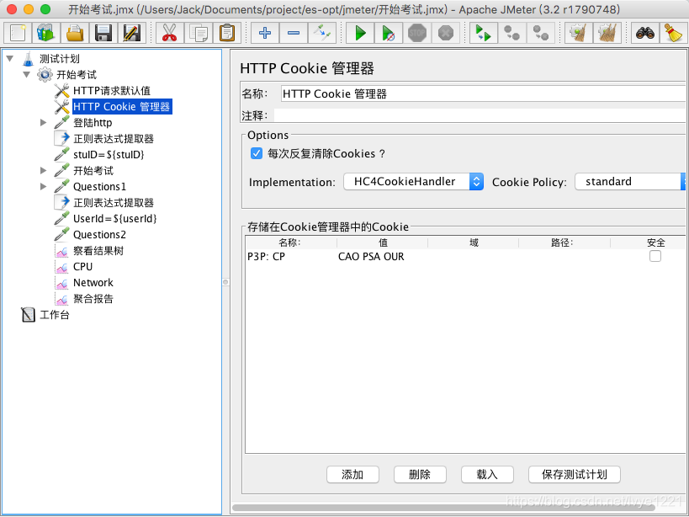This screenshot has width=689, height=517.
Task: Click the 域 column header
Action: [474, 243]
